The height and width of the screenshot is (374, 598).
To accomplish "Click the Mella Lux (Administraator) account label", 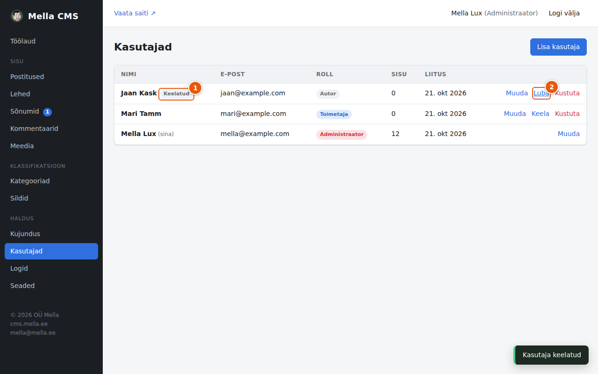I will point(494,13).
